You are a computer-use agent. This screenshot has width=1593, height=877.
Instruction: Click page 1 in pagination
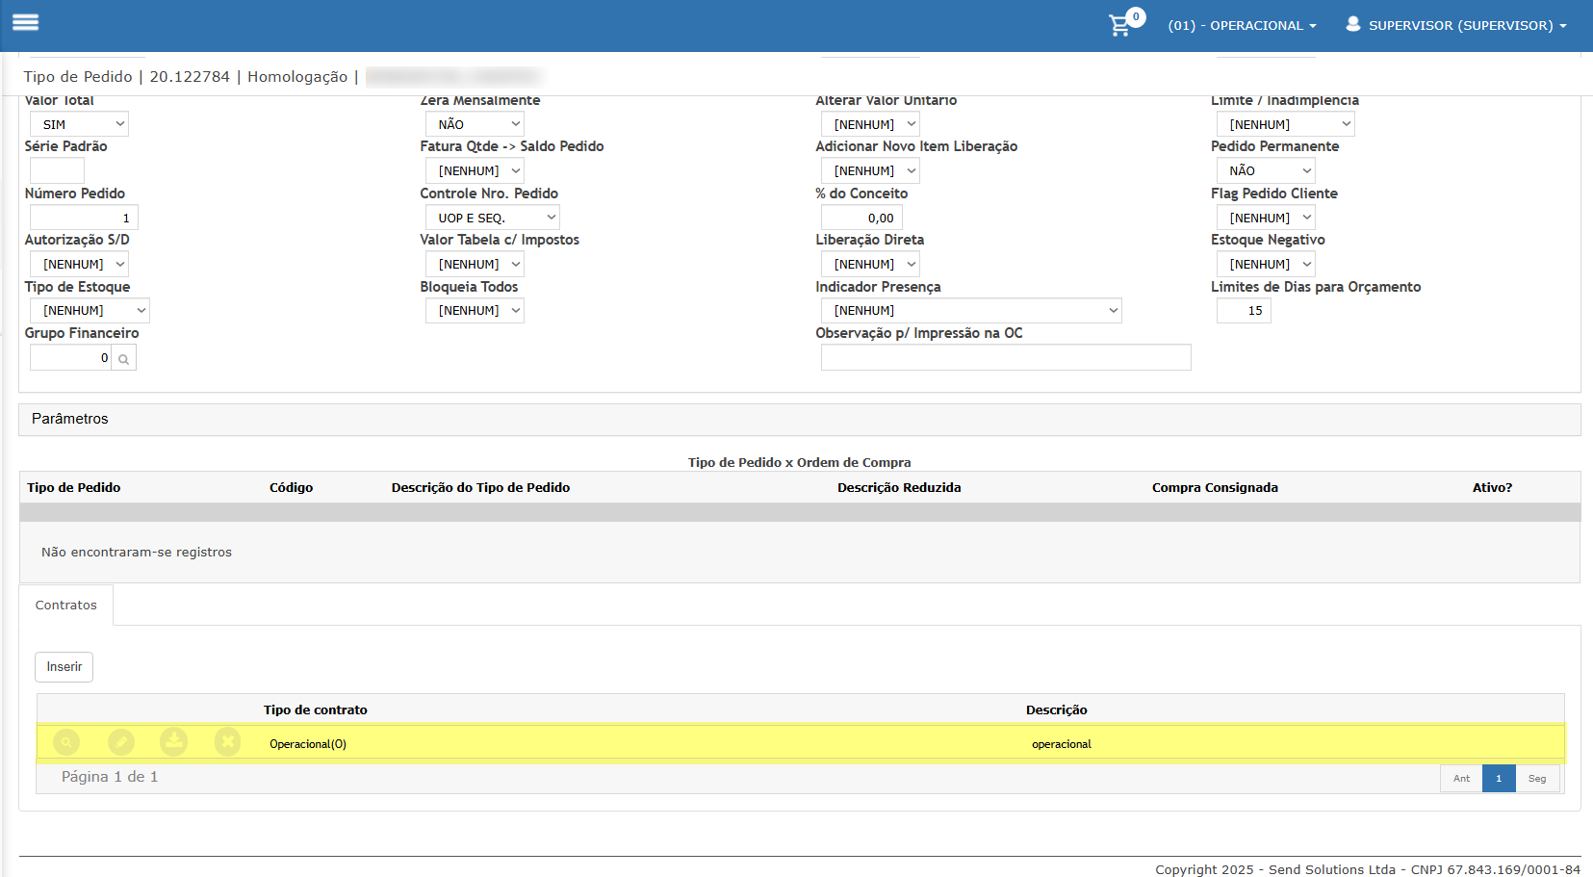point(1499,779)
